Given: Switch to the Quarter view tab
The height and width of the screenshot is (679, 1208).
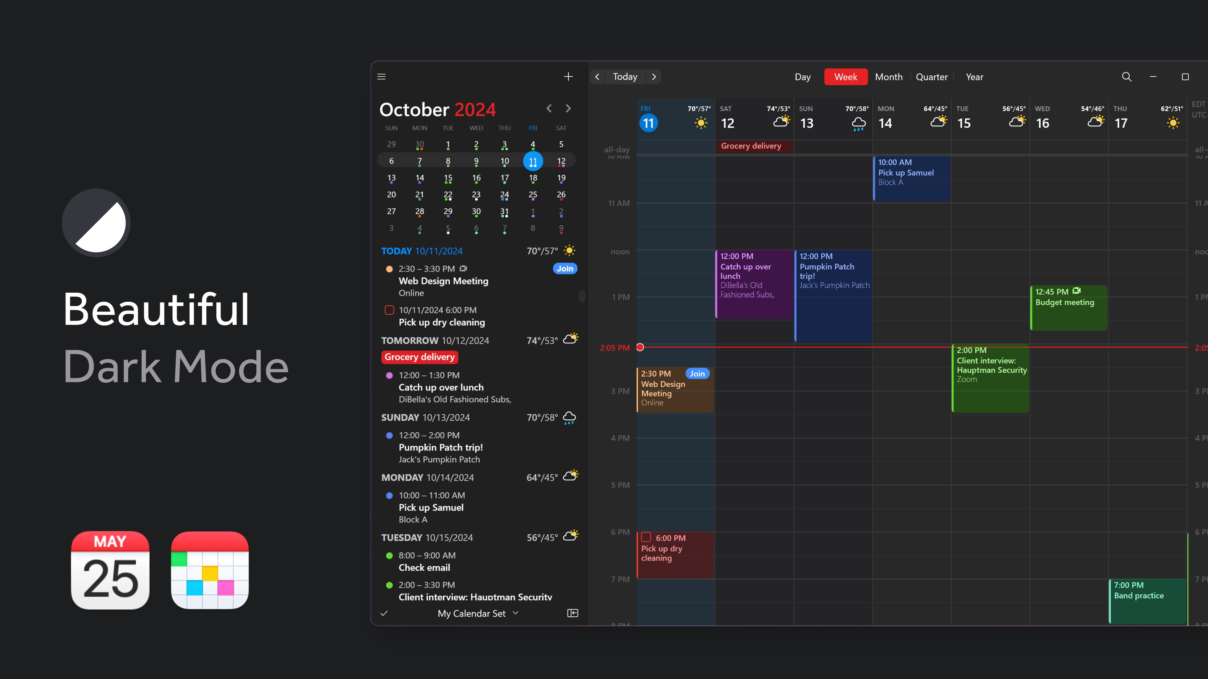Looking at the screenshot, I should [x=932, y=77].
